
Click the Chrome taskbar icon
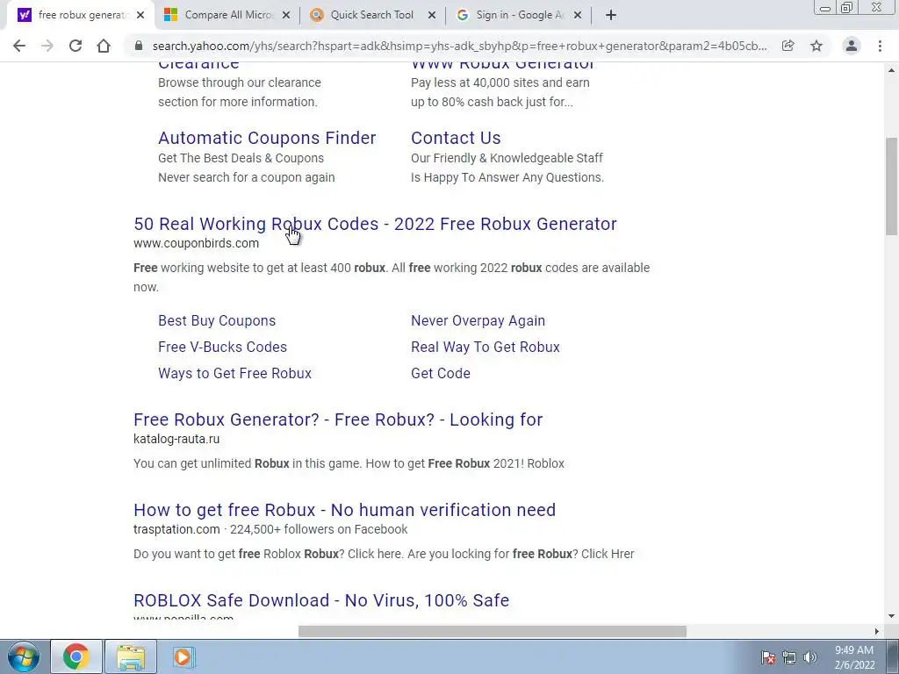76,656
